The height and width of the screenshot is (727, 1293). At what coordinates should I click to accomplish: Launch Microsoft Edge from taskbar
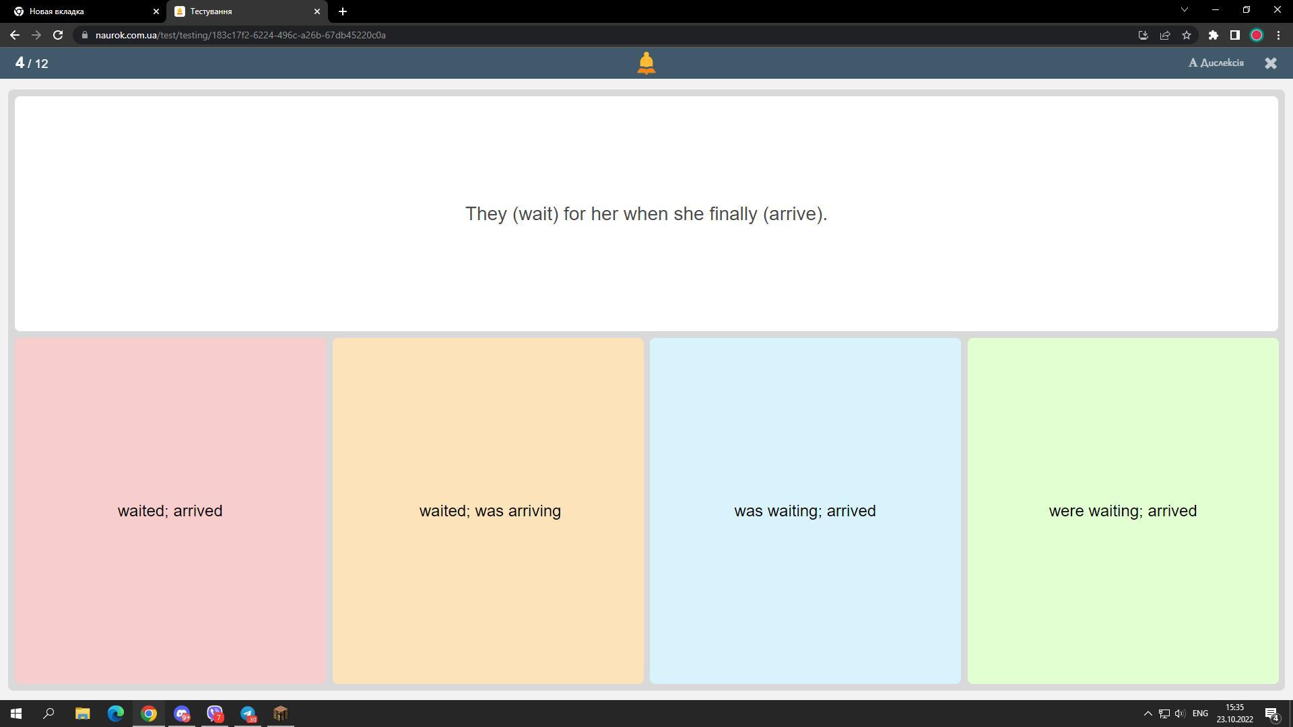point(116,714)
